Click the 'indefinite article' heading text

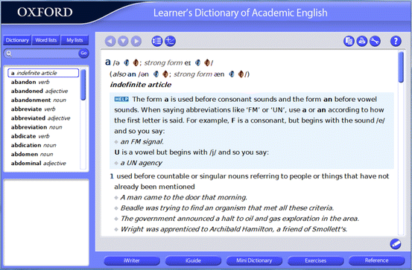click(141, 85)
